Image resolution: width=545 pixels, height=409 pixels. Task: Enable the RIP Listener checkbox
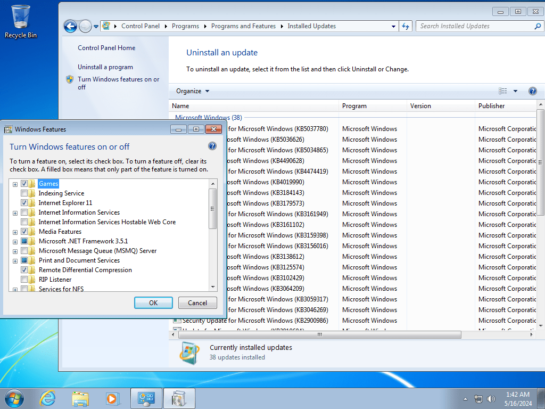click(24, 279)
